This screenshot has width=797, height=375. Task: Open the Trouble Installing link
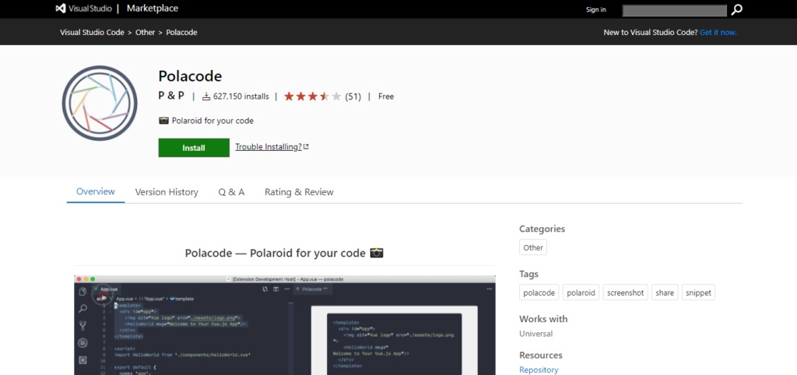pyautogui.click(x=268, y=146)
